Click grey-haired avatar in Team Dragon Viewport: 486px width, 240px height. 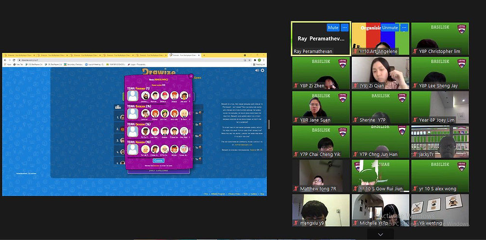tap(184, 131)
